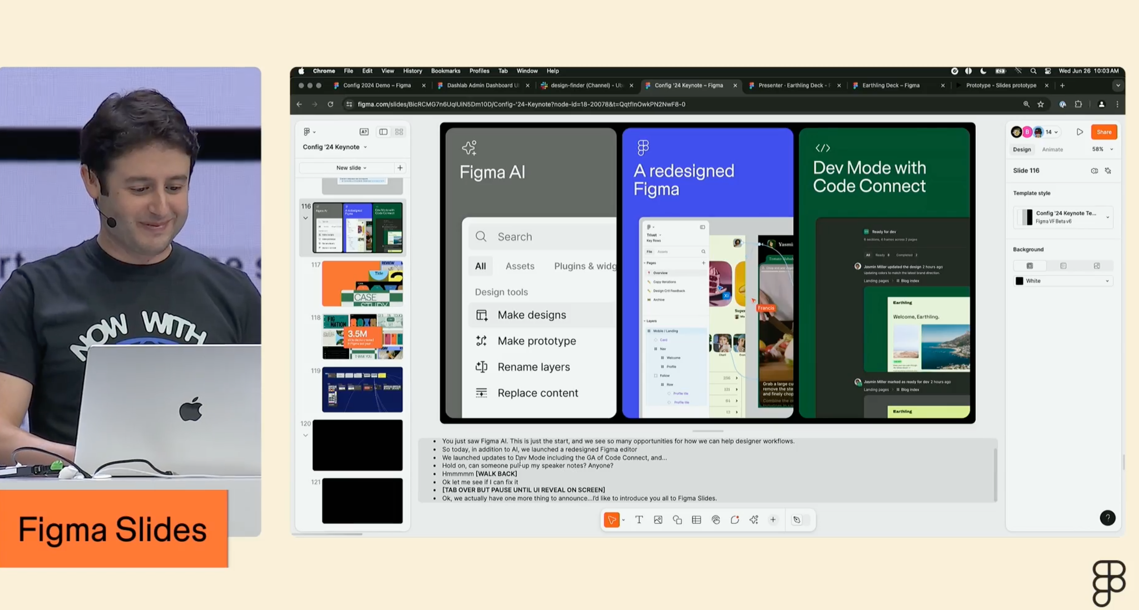
Task: Open the Bookmarks menu in Chrome
Action: click(445, 71)
